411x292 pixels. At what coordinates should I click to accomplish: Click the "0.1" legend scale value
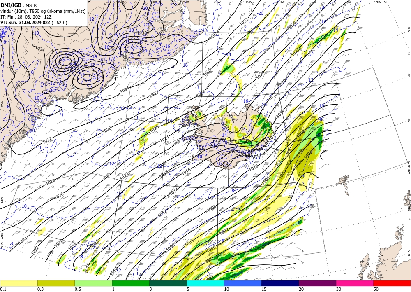point(3,289)
